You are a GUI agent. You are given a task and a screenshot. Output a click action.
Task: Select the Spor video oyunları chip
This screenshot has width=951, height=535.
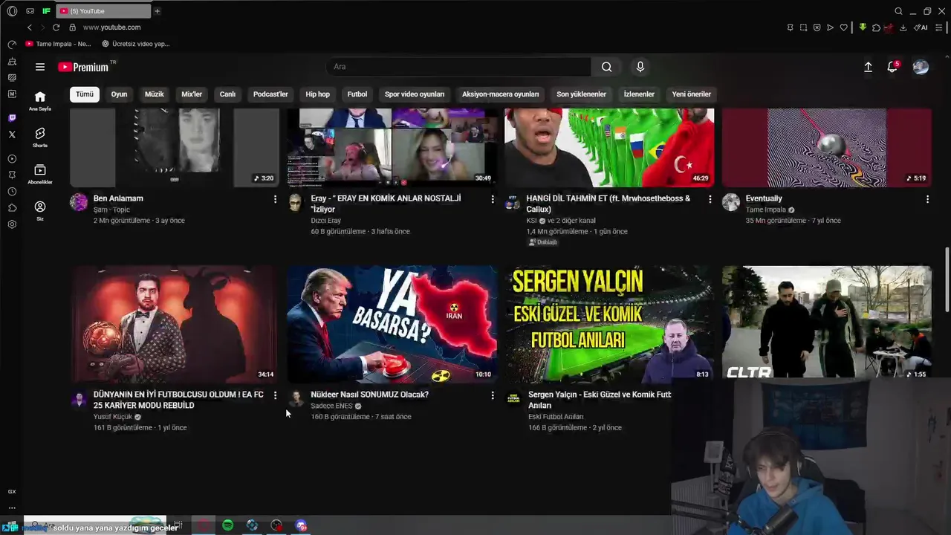pos(415,94)
